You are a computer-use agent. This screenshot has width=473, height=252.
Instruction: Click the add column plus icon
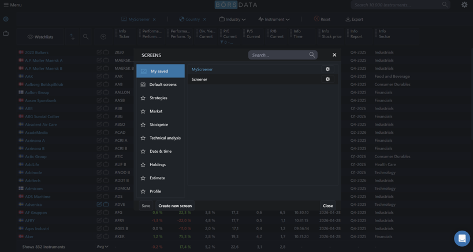coord(103,37)
